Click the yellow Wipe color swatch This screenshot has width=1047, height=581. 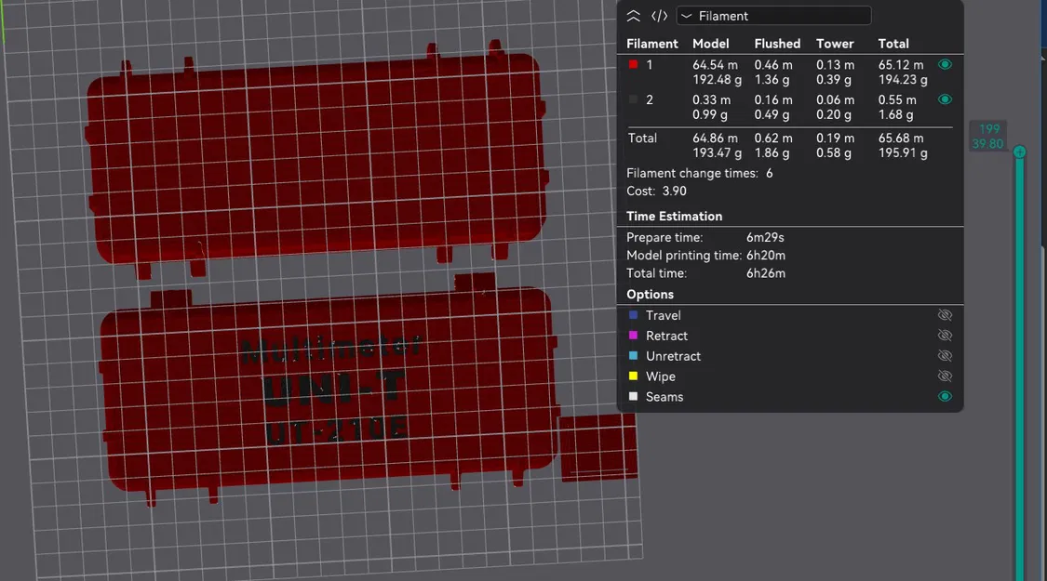[x=633, y=376]
